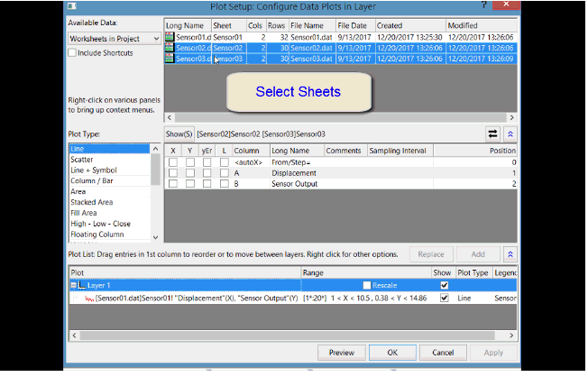The width and height of the screenshot is (588, 377).
Task: Check Y box for column A
Action: [x=190, y=173]
